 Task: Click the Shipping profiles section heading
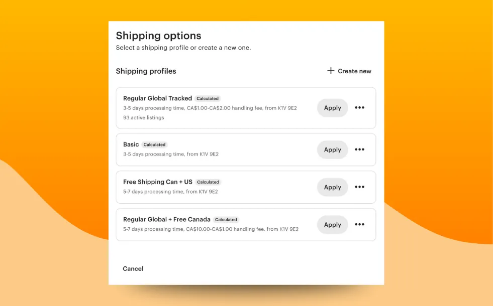[x=146, y=71]
